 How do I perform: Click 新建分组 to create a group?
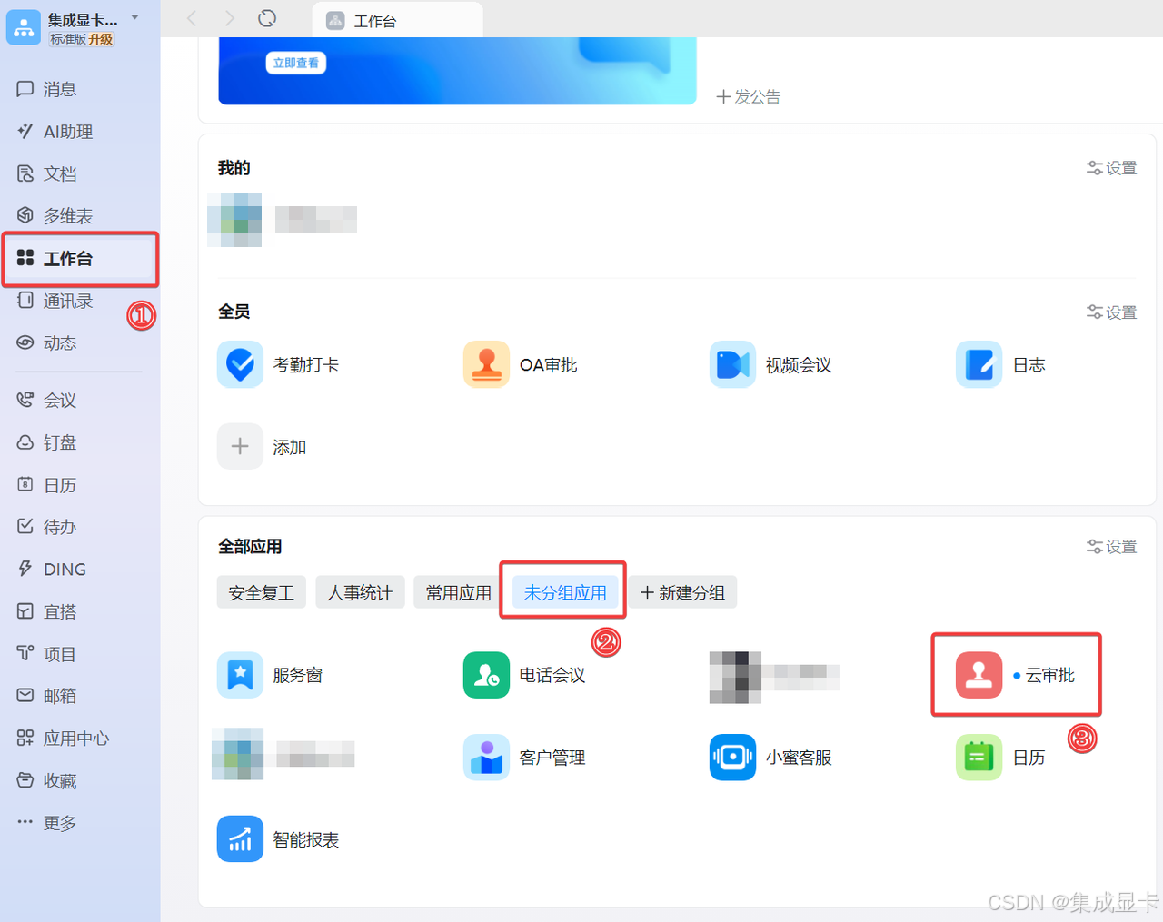point(682,593)
